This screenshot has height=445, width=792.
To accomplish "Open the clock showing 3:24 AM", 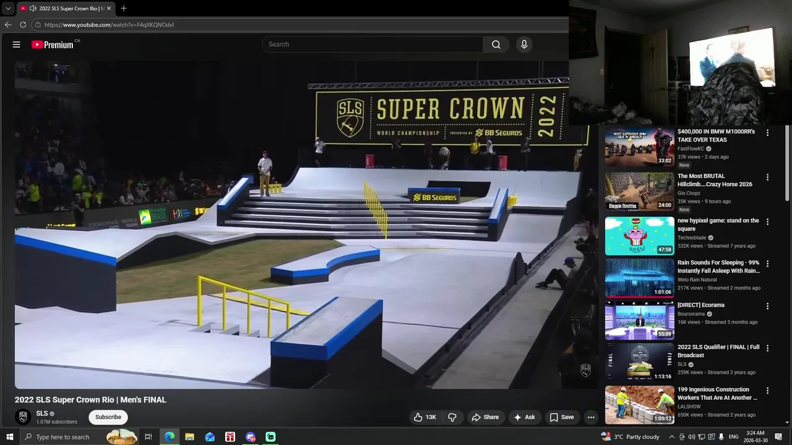I will coord(755,437).
